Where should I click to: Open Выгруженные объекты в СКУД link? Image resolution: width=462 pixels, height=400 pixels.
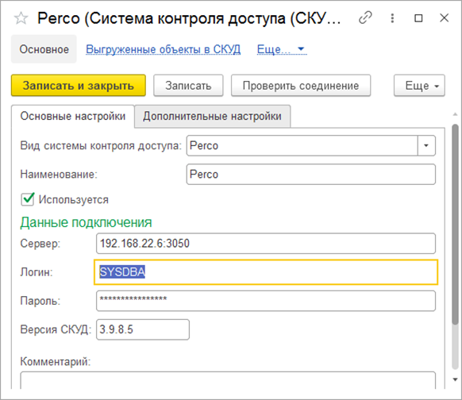[x=164, y=49]
